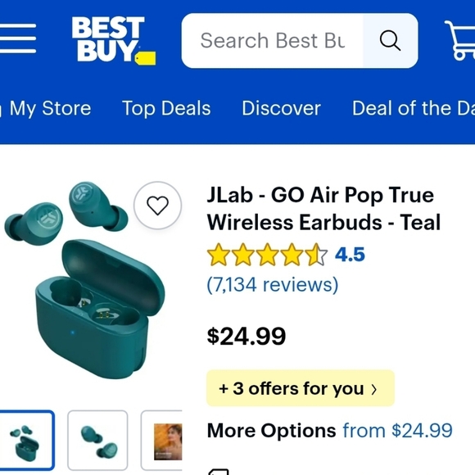
Task: Click the Best Buy yellow price tag
Action: (146, 58)
